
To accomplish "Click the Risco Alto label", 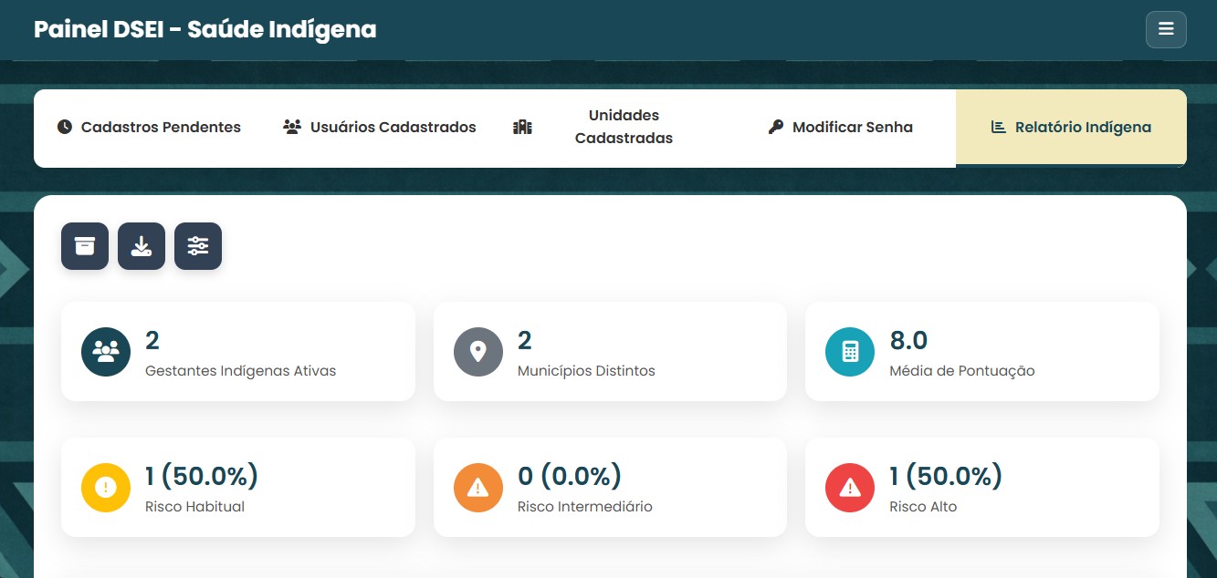I will point(923,507).
